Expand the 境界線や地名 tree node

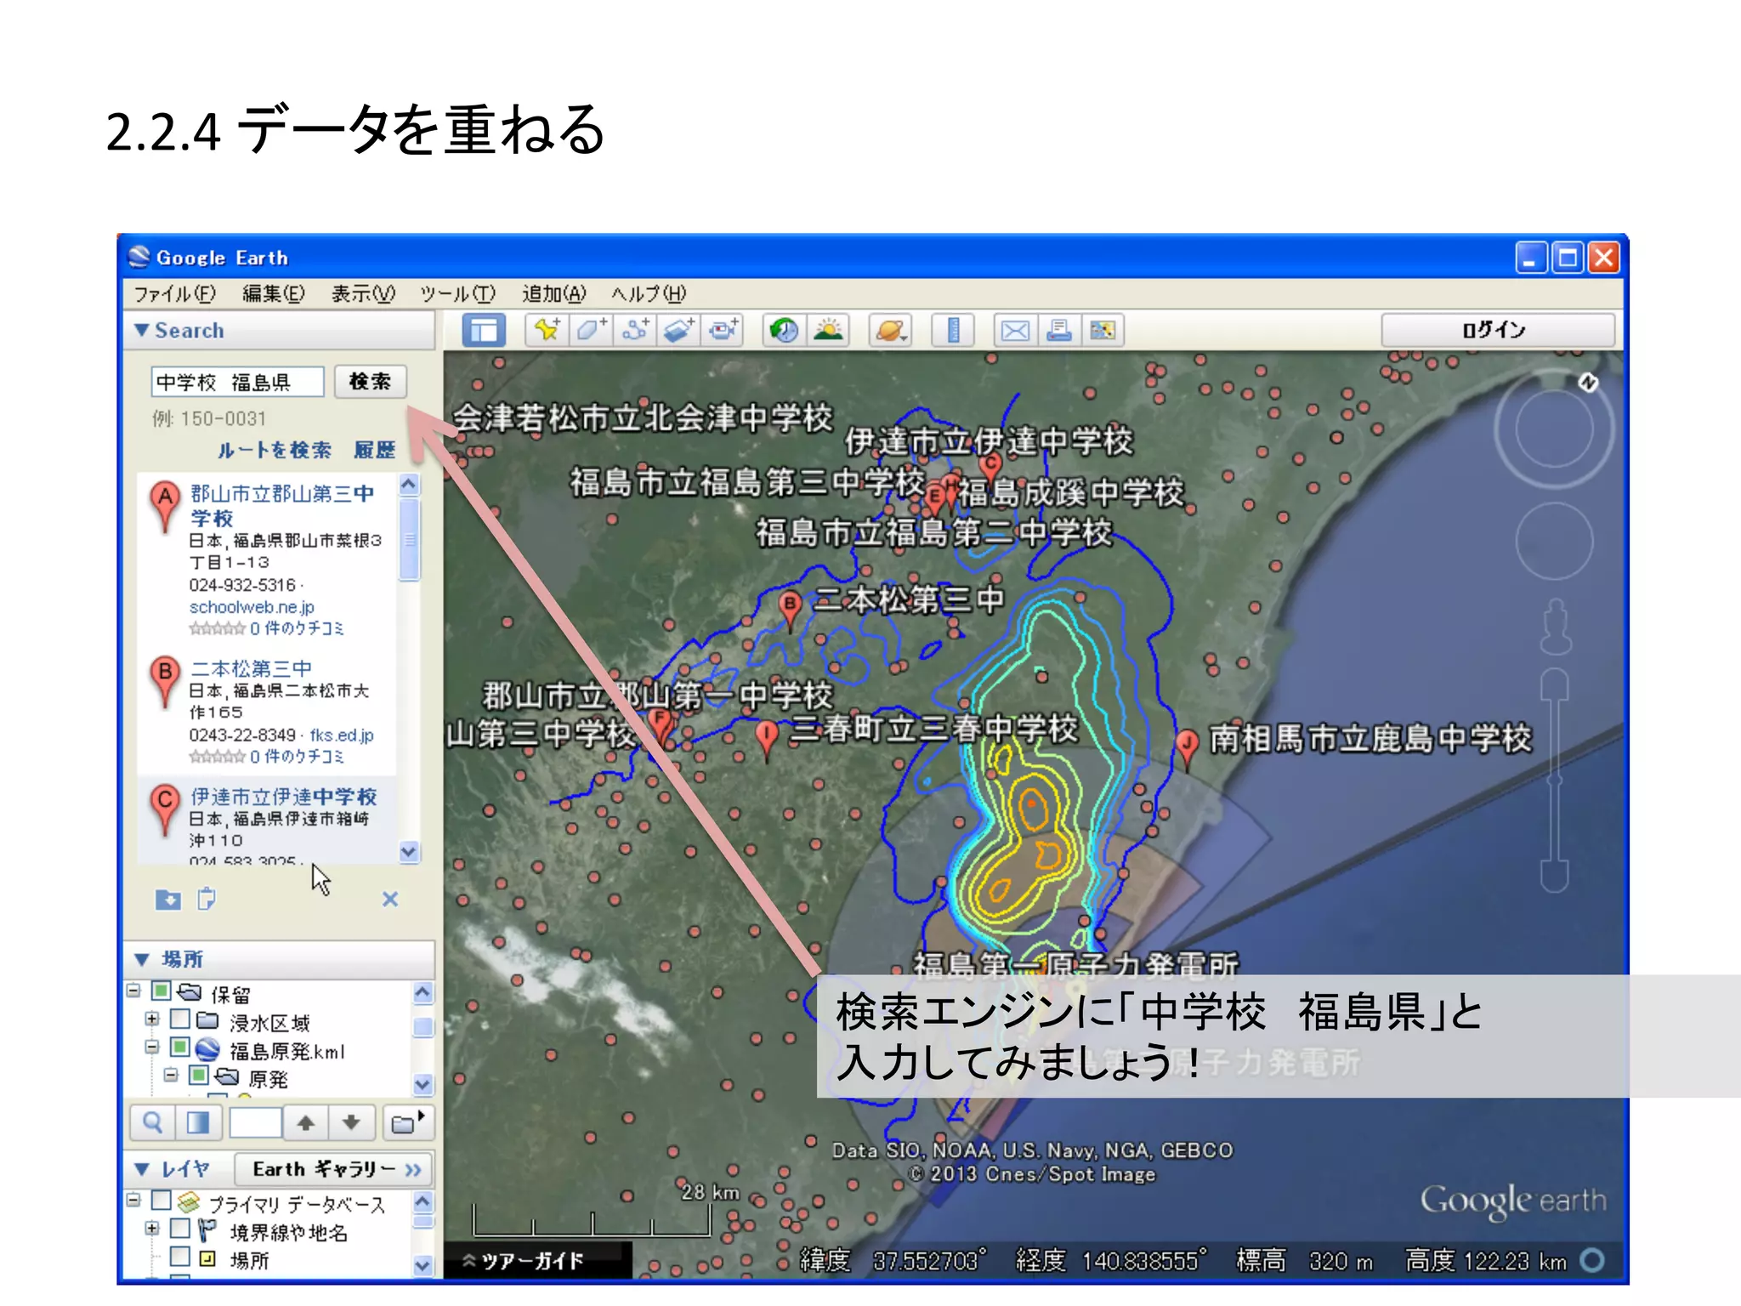coord(152,1229)
